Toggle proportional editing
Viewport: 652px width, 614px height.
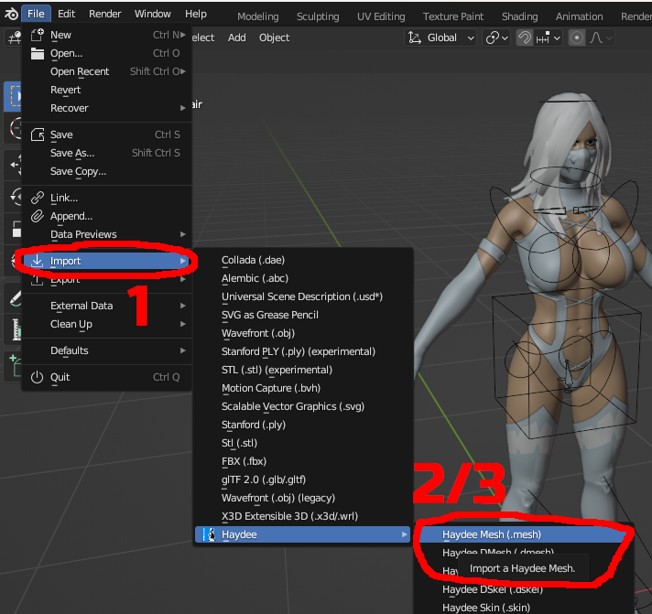(576, 38)
